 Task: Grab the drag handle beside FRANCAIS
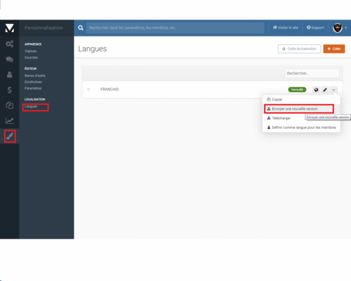pyautogui.click(x=88, y=89)
